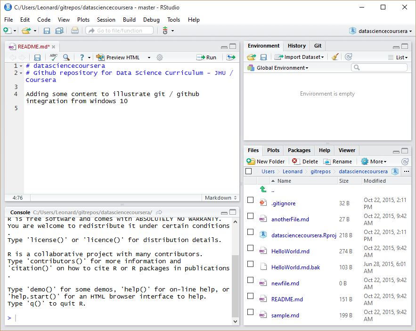
Task: Click the Run button in editor
Action: [x=207, y=57]
